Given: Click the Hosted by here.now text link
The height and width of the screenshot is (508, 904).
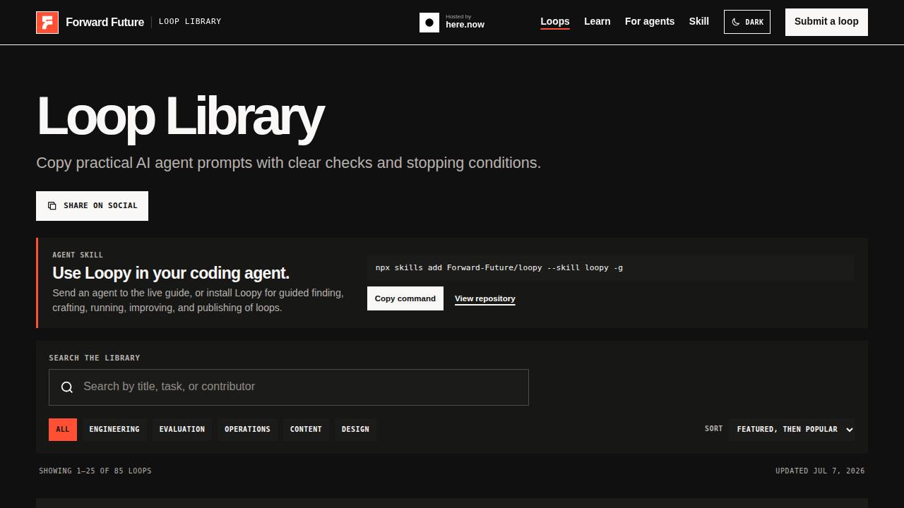Looking at the screenshot, I should tap(465, 22).
